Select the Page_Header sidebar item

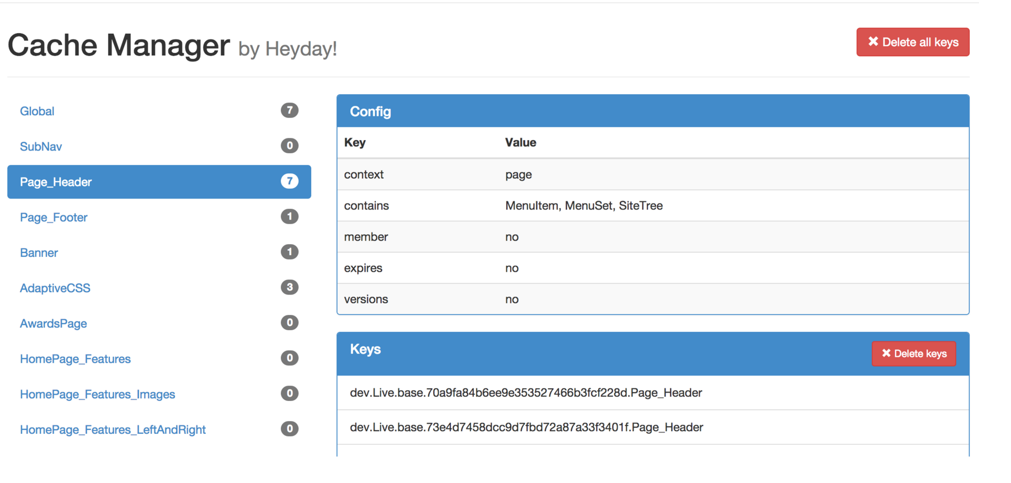[56, 182]
